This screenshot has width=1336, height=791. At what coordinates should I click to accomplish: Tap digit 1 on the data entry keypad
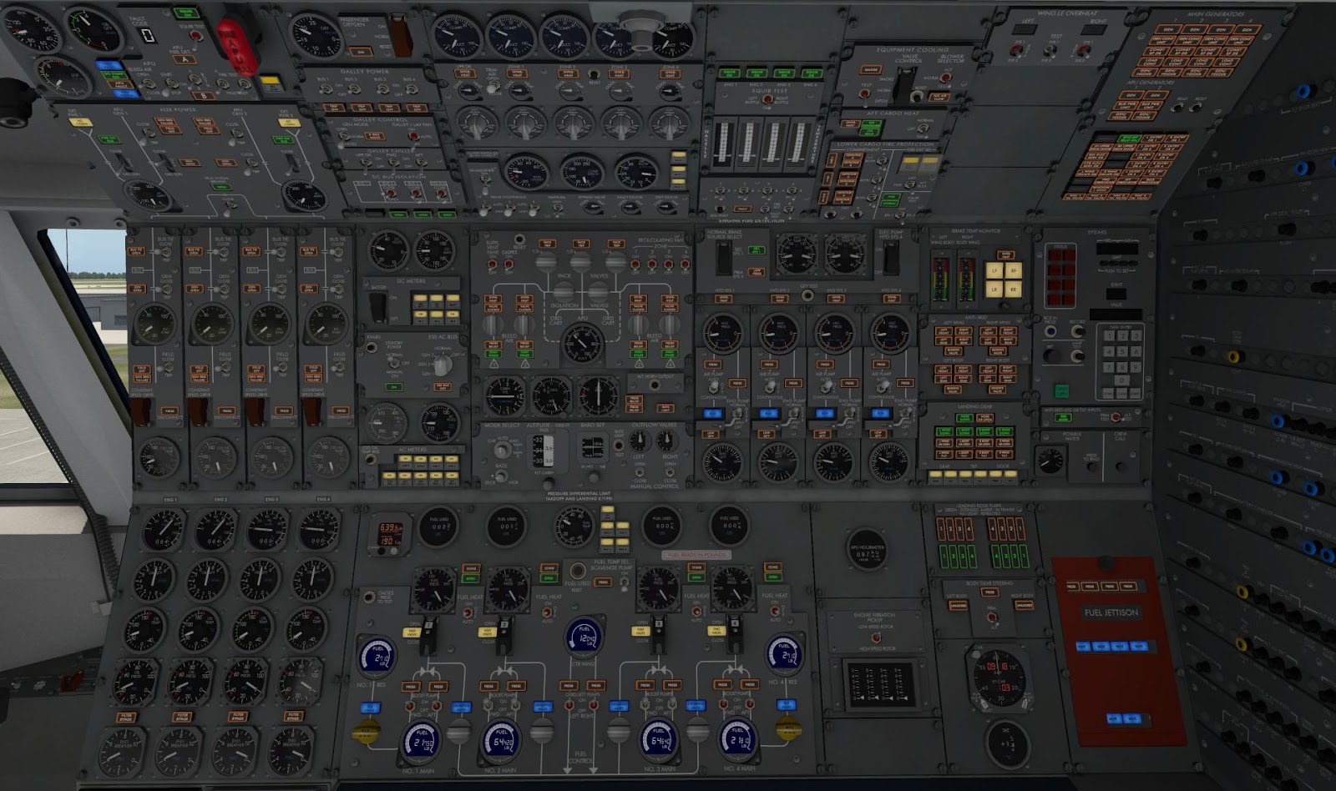[1110, 336]
